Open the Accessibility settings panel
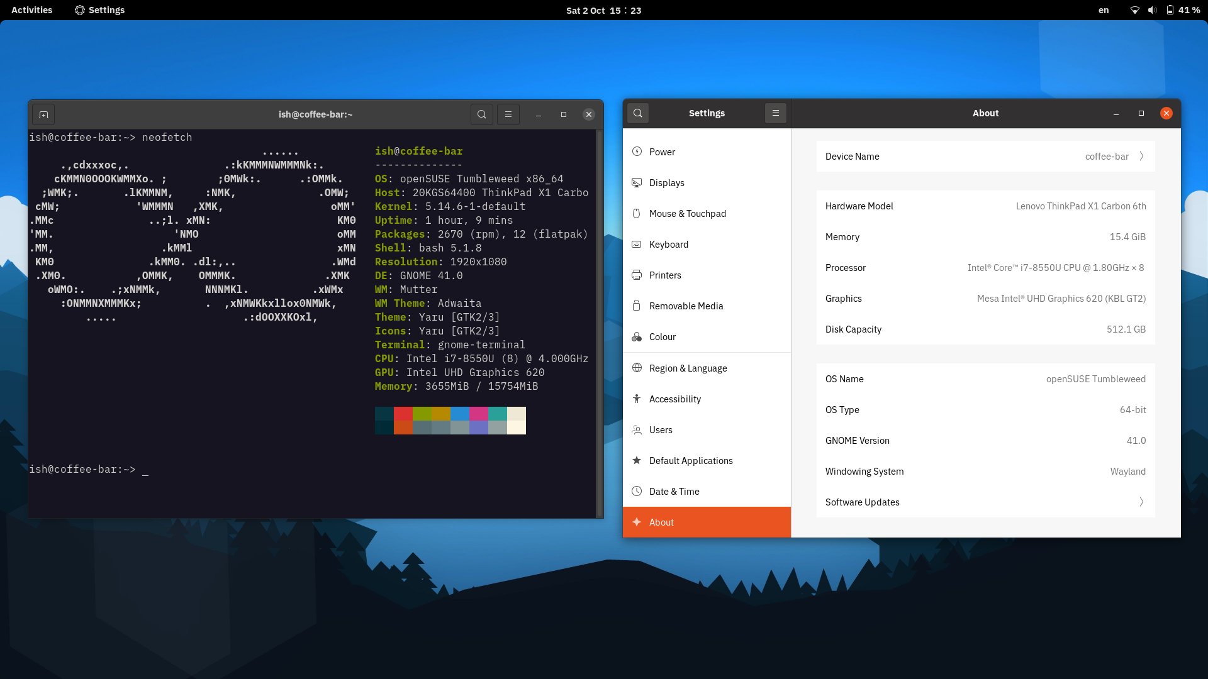The width and height of the screenshot is (1208, 679). [674, 399]
